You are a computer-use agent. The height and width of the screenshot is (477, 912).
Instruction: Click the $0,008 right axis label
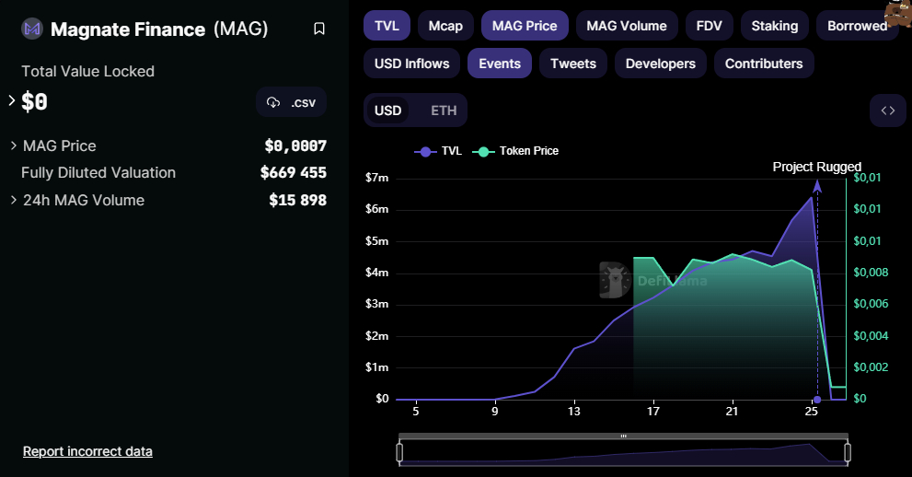click(871, 273)
